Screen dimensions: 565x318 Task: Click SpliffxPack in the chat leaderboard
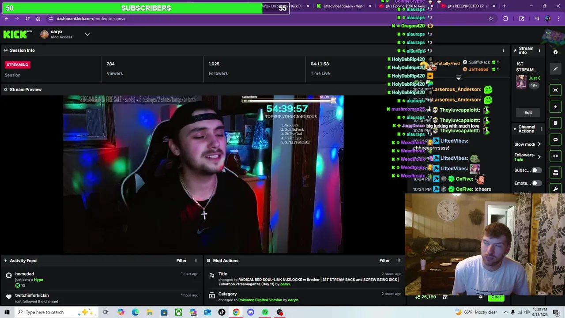(x=479, y=62)
